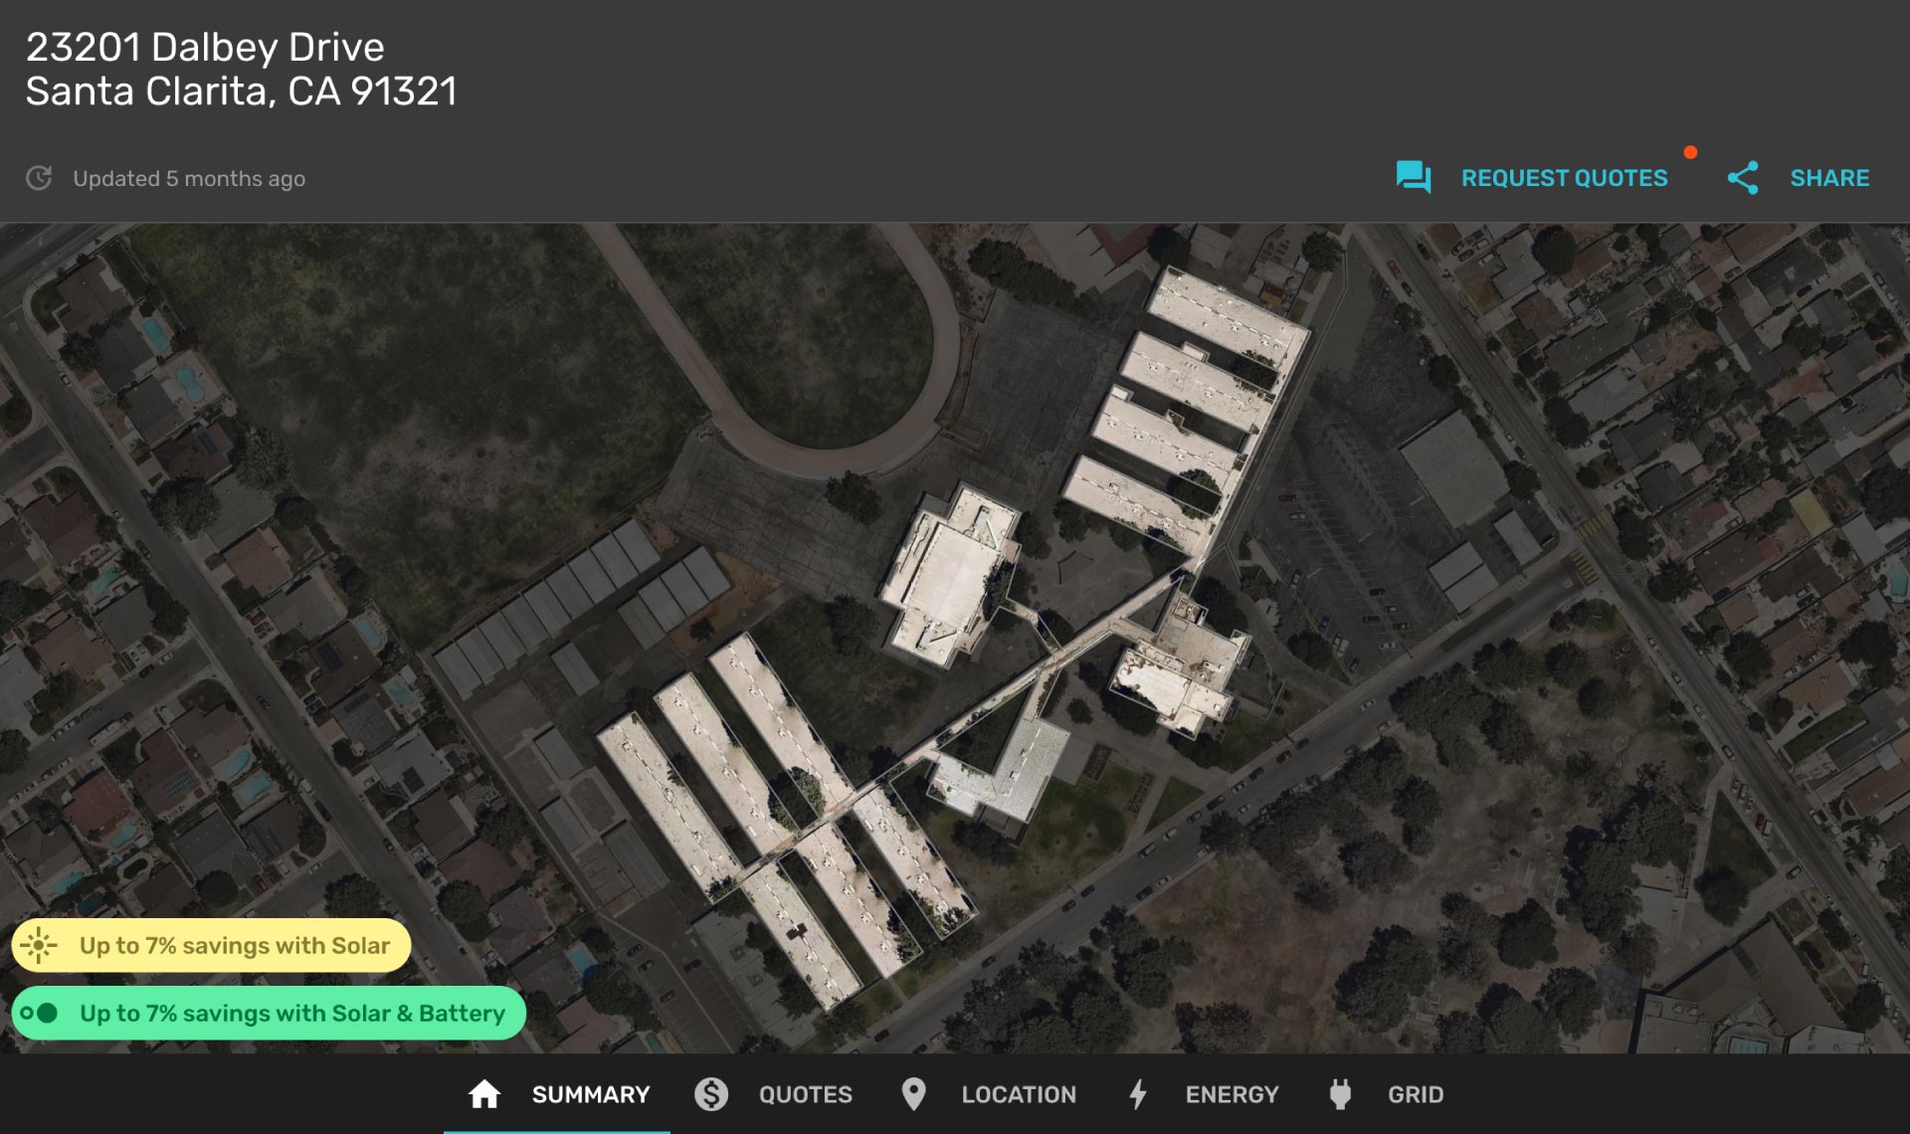1910x1134 pixels.
Task: Click the chat bubble quotes icon
Action: coord(1413,178)
